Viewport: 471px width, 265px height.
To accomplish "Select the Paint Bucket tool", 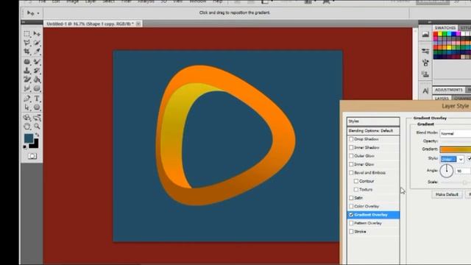I will [37, 79].
